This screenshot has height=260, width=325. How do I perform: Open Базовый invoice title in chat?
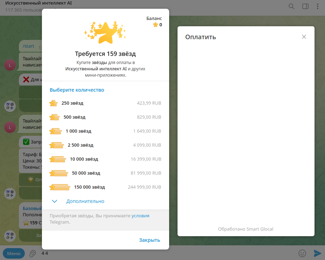tap(32, 208)
